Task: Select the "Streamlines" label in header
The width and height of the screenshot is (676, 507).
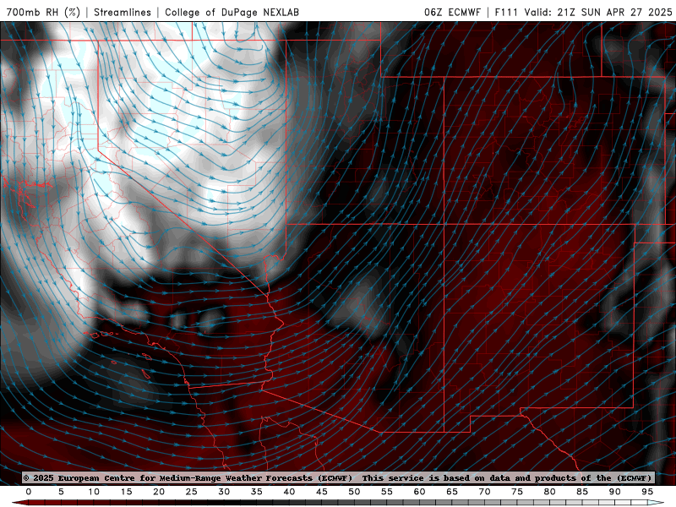Action: pos(123,12)
